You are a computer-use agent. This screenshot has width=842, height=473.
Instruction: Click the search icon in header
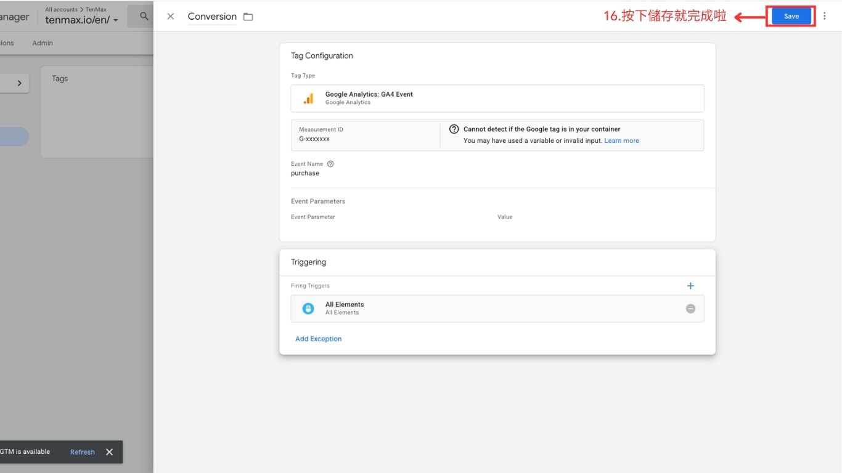point(144,17)
